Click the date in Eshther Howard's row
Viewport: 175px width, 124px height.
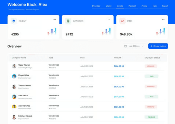click(x=87, y=117)
